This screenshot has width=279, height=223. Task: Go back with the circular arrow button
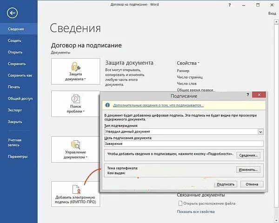[12, 13]
